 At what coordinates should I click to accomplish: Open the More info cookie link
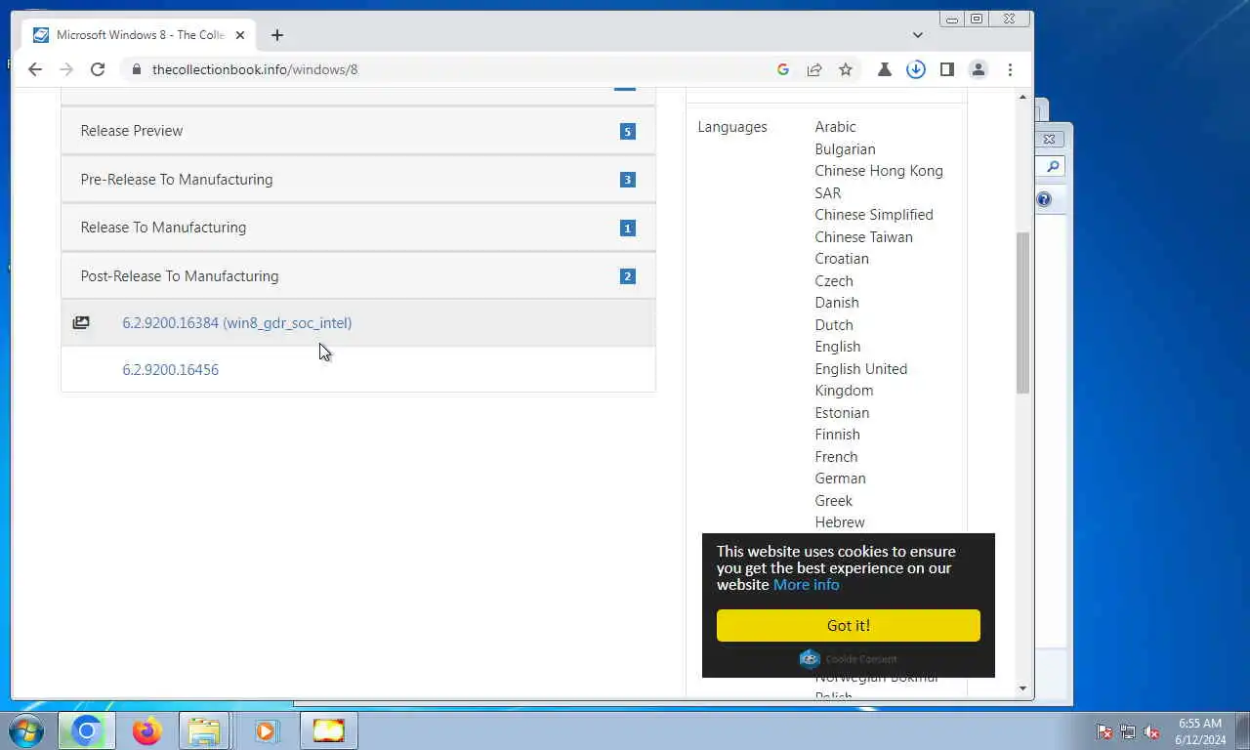click(807, 585)
